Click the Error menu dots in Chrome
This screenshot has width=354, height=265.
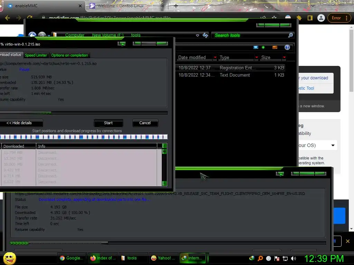pyautogui.click(x=346, y=18)
